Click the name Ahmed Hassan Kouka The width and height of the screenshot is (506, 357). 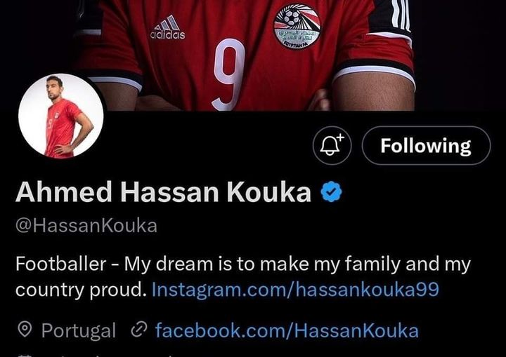(163, 191)
